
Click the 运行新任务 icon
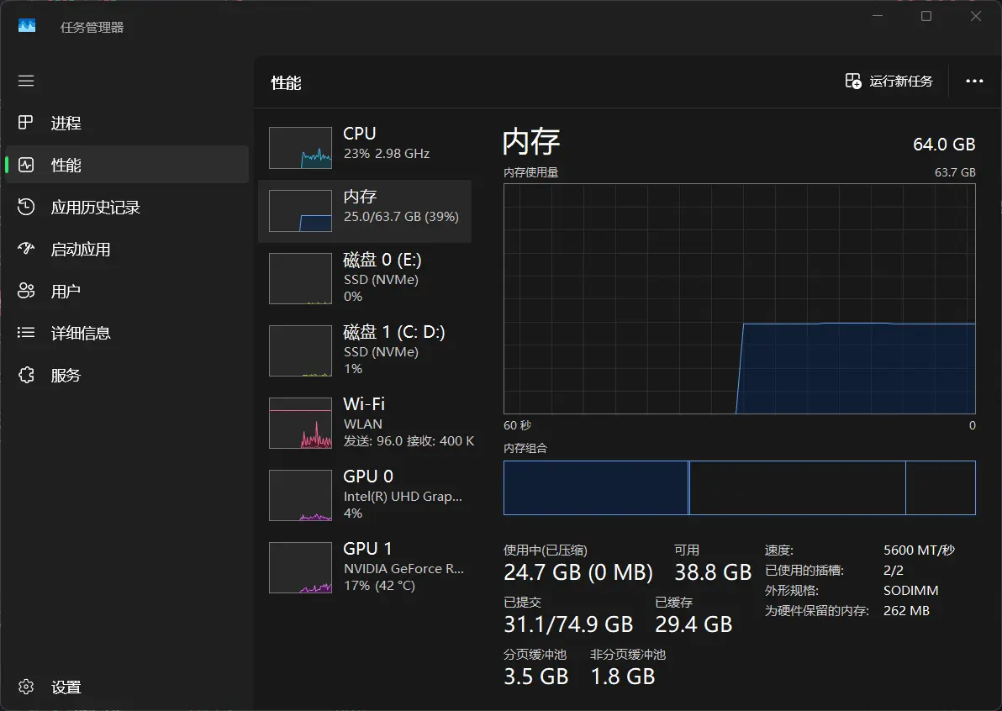(853, 82)
